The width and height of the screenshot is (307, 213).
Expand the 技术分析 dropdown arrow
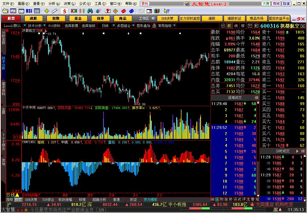click(44, 26)
